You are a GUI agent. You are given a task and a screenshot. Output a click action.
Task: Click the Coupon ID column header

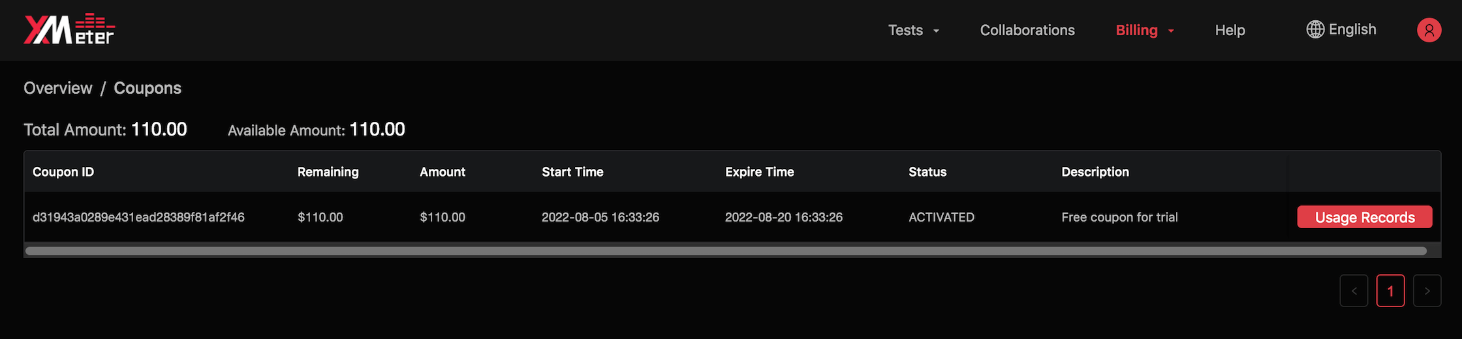(63, 172)
